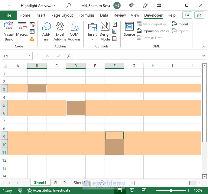Click Accessibility: Investigate in status bar
This screenshot has height=194, width=208.
point(49,191)
